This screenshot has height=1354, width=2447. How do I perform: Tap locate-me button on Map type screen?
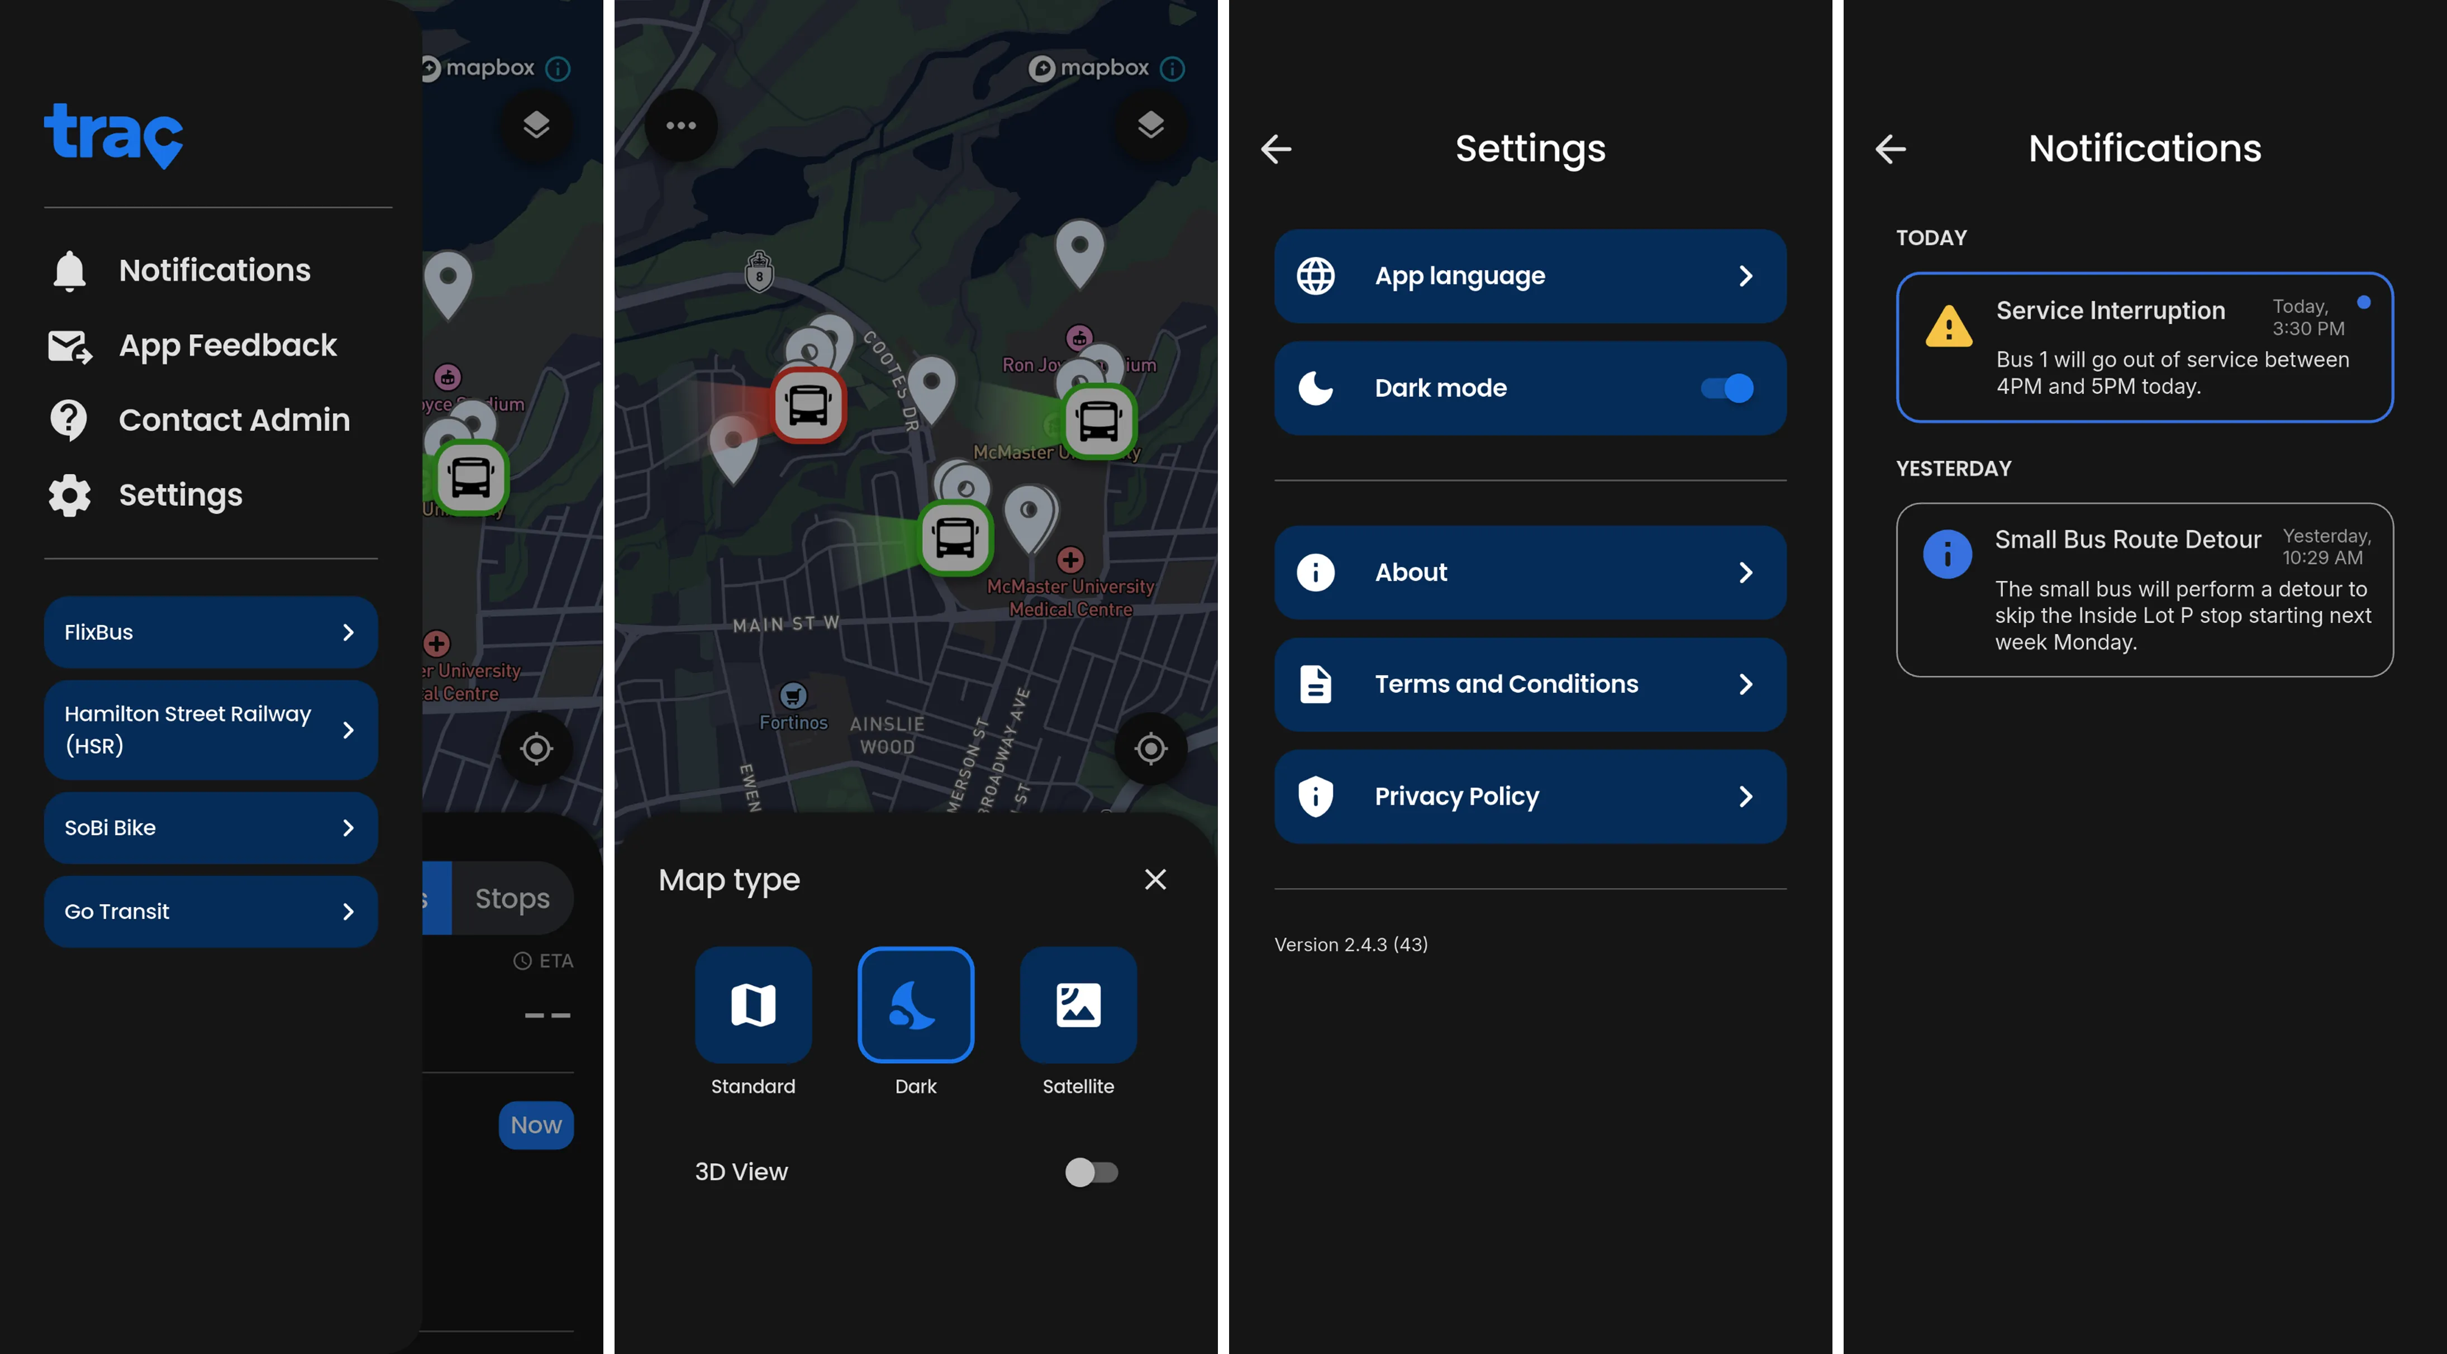click(x=1150, y=748)
